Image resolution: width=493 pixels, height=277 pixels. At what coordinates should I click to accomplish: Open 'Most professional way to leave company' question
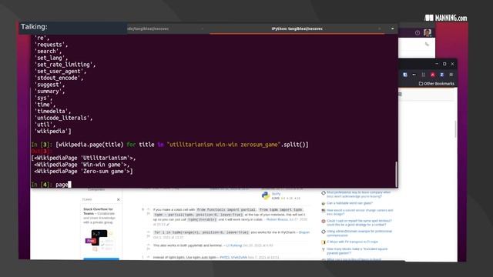click(358, 194)
